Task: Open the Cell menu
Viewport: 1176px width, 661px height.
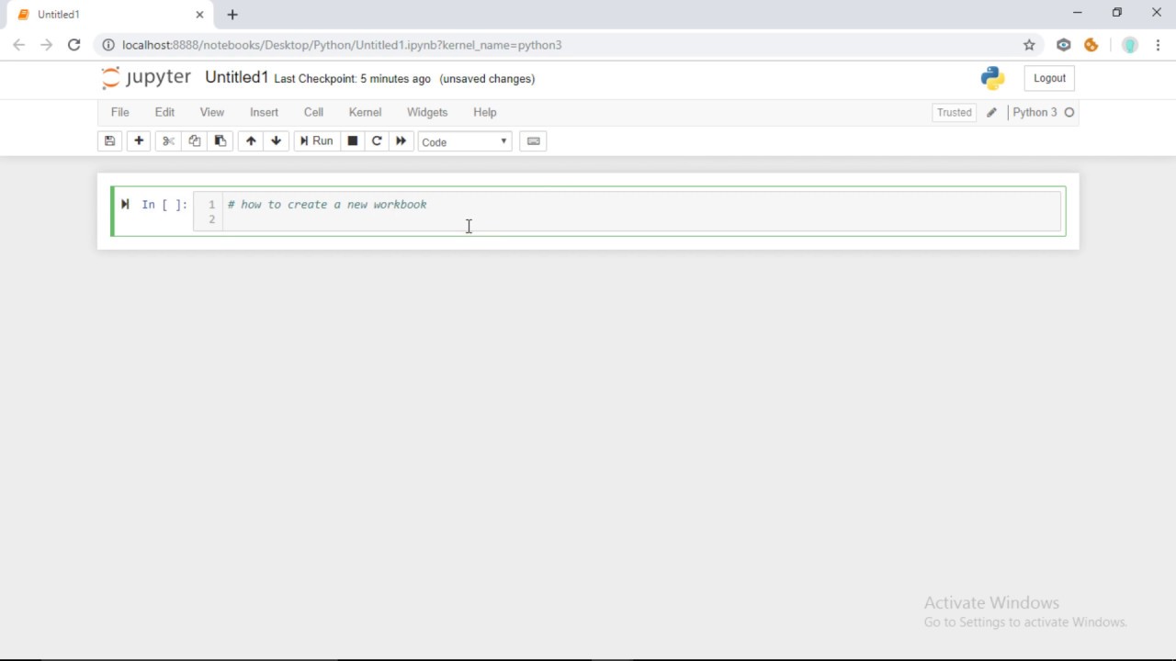Action: tap(313, 112)
